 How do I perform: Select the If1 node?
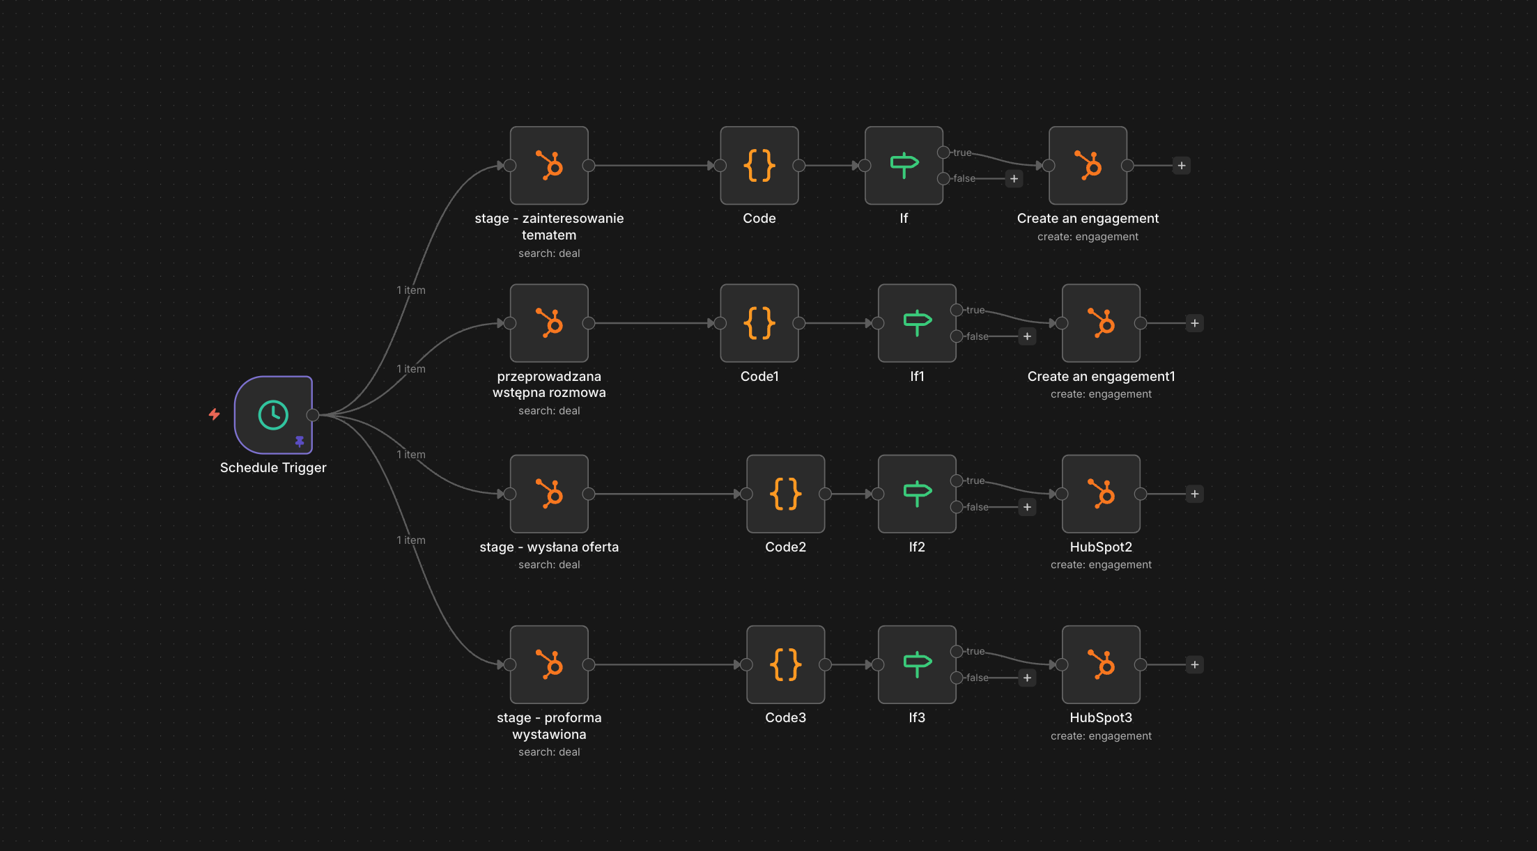[x=917, y=323]
